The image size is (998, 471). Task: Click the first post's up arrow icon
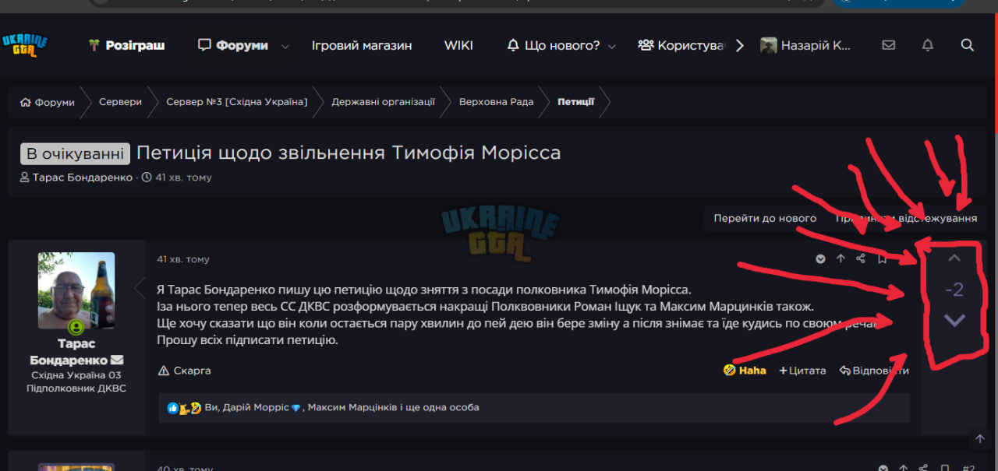pyautogui.click(x=841, y=259)
